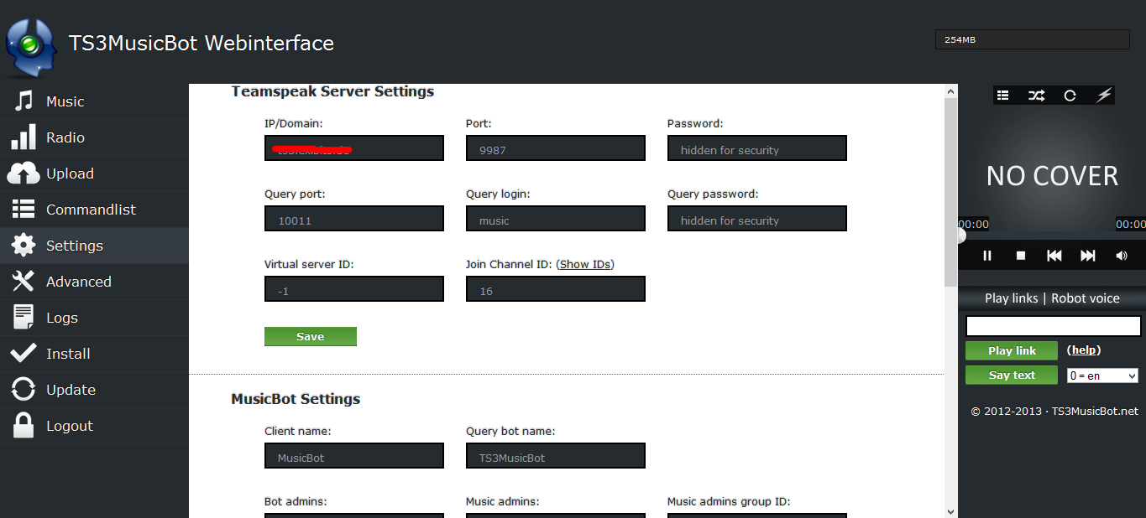Click the Advanced crossed tools icon
This screenshot has width=1146, height=518.
[24, 282]
